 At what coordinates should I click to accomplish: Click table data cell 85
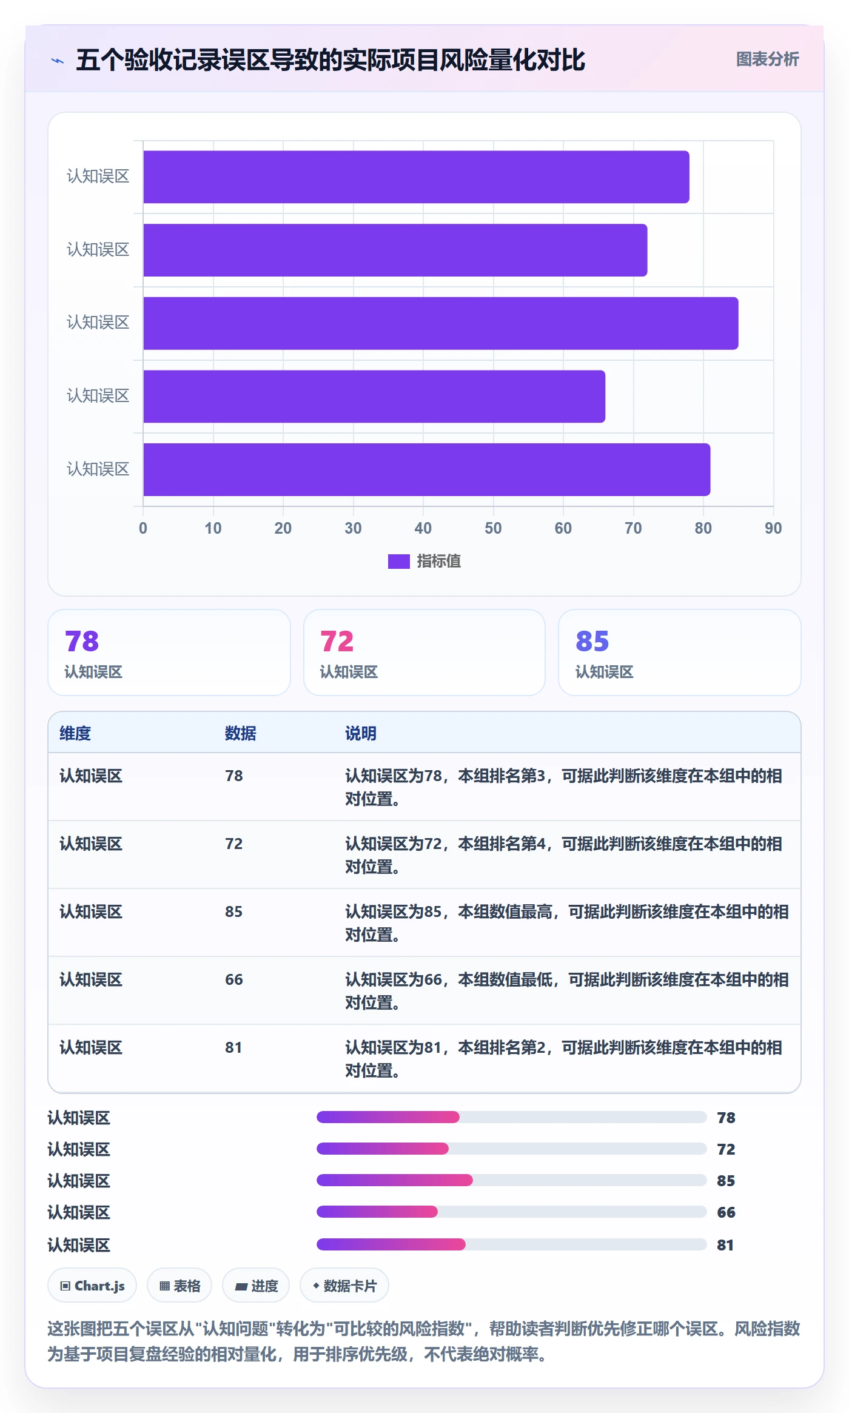(x=234, y=911)
